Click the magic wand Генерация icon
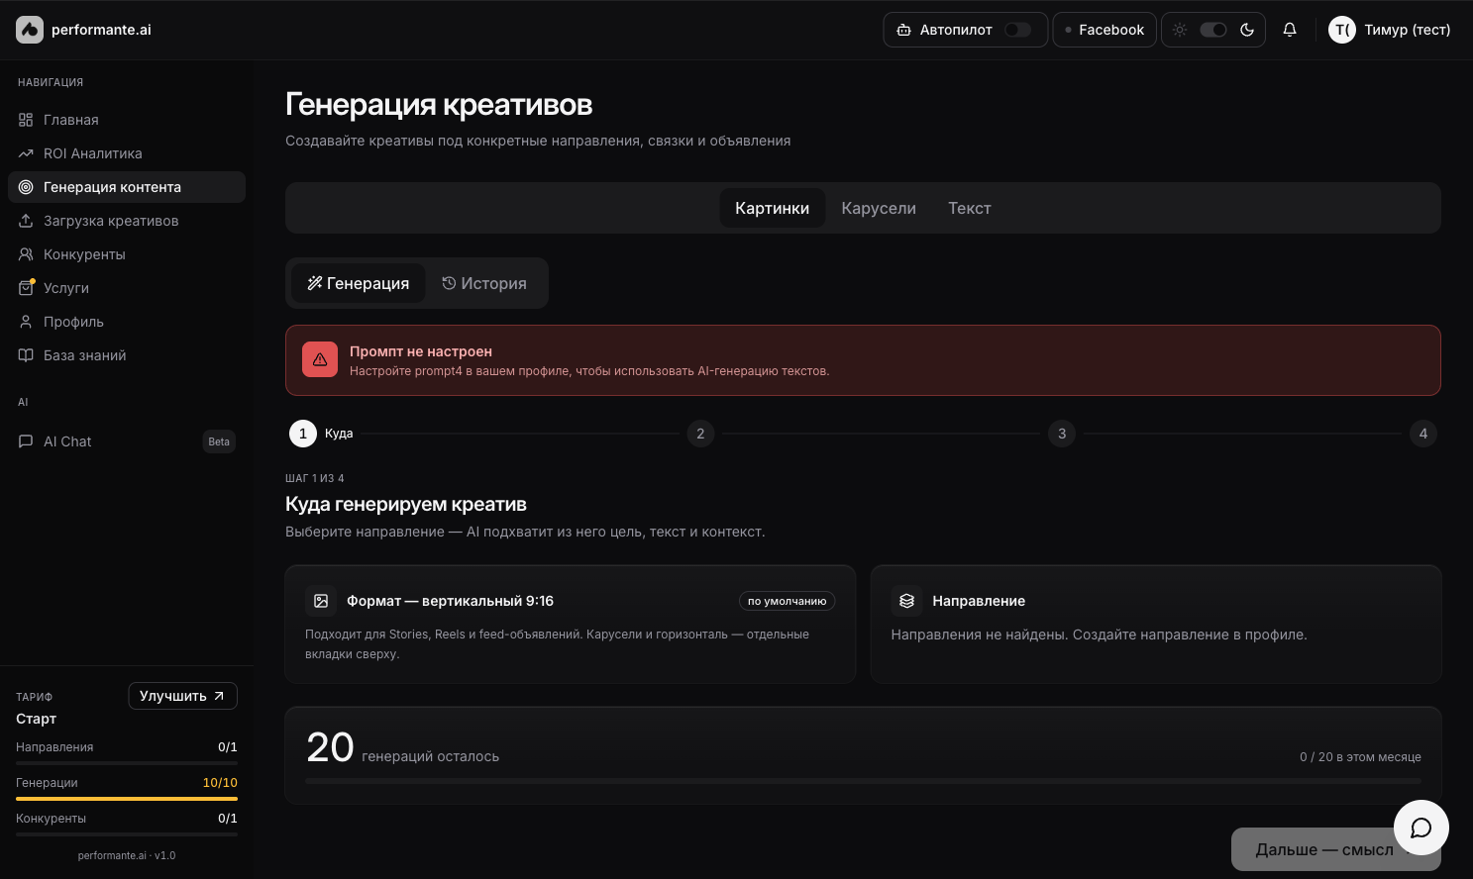The image size is (1473, 879). pos(315,283)
